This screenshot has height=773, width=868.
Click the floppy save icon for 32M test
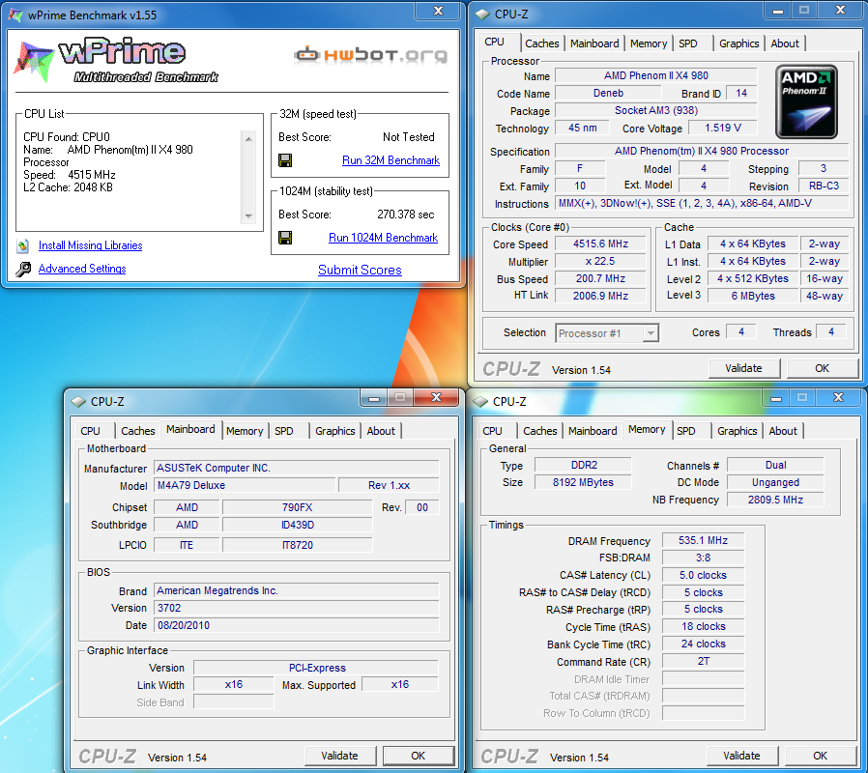tap(285, 160)
